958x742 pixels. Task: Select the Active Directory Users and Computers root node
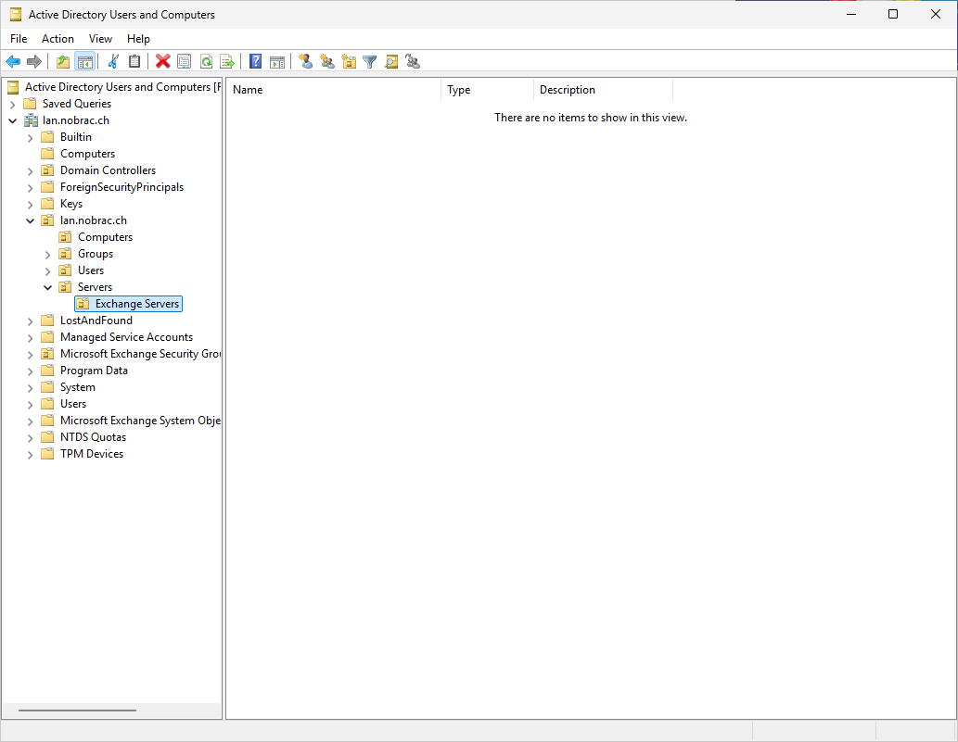[x=122, y=87]
